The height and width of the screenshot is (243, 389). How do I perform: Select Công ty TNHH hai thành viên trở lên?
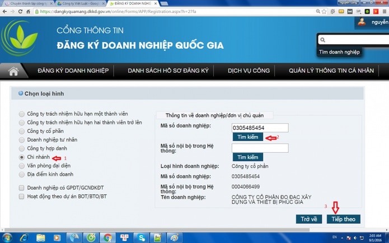pyautogui.click(x=22, y=123)
